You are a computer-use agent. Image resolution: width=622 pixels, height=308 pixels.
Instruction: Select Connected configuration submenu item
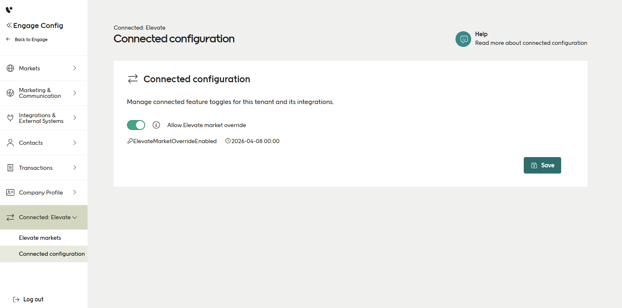52,254
